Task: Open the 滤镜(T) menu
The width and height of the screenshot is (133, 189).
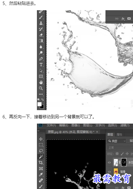Action: pyautogui.click(x=125, y=126)
